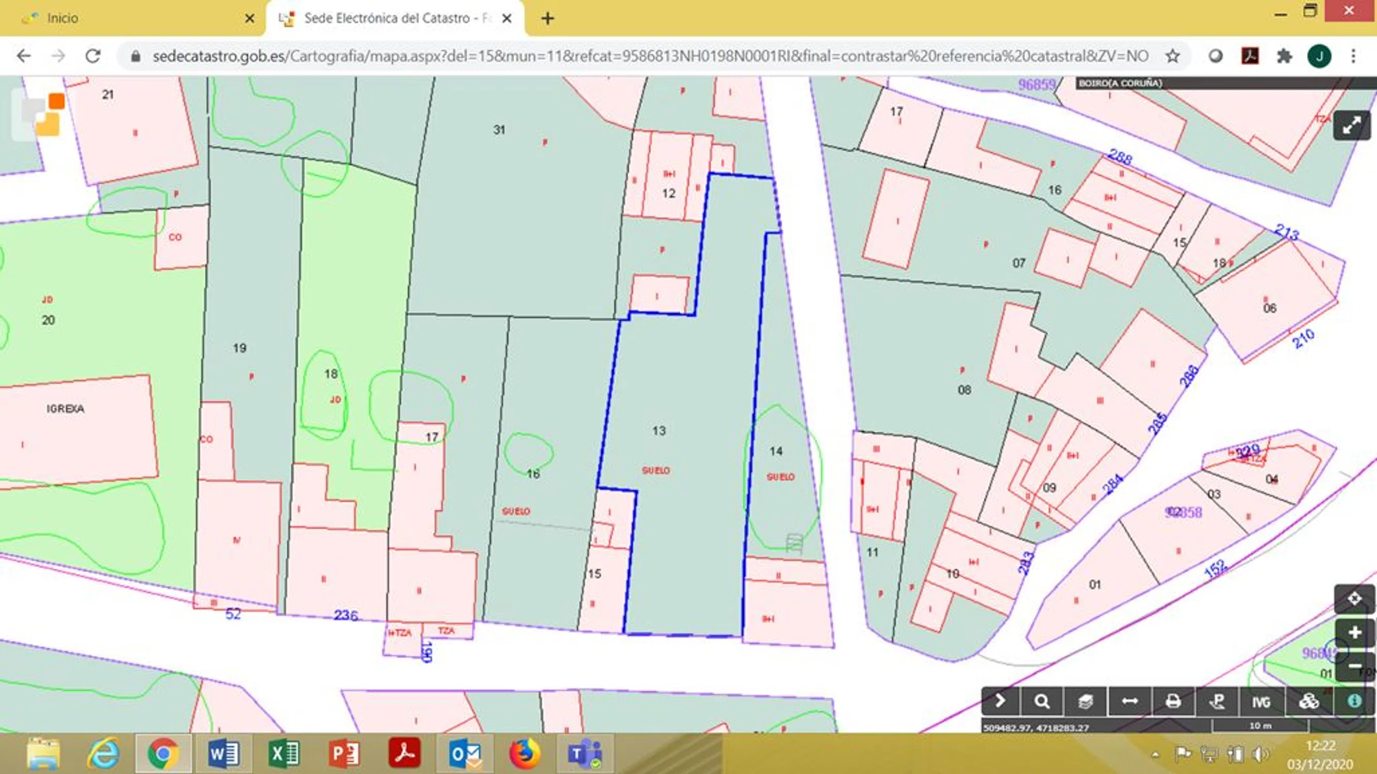Image resolution: width=1377 pixels, height=774 pixels.
Task: Toggle fullscreen map view
Action: (x=1351, y=126)
